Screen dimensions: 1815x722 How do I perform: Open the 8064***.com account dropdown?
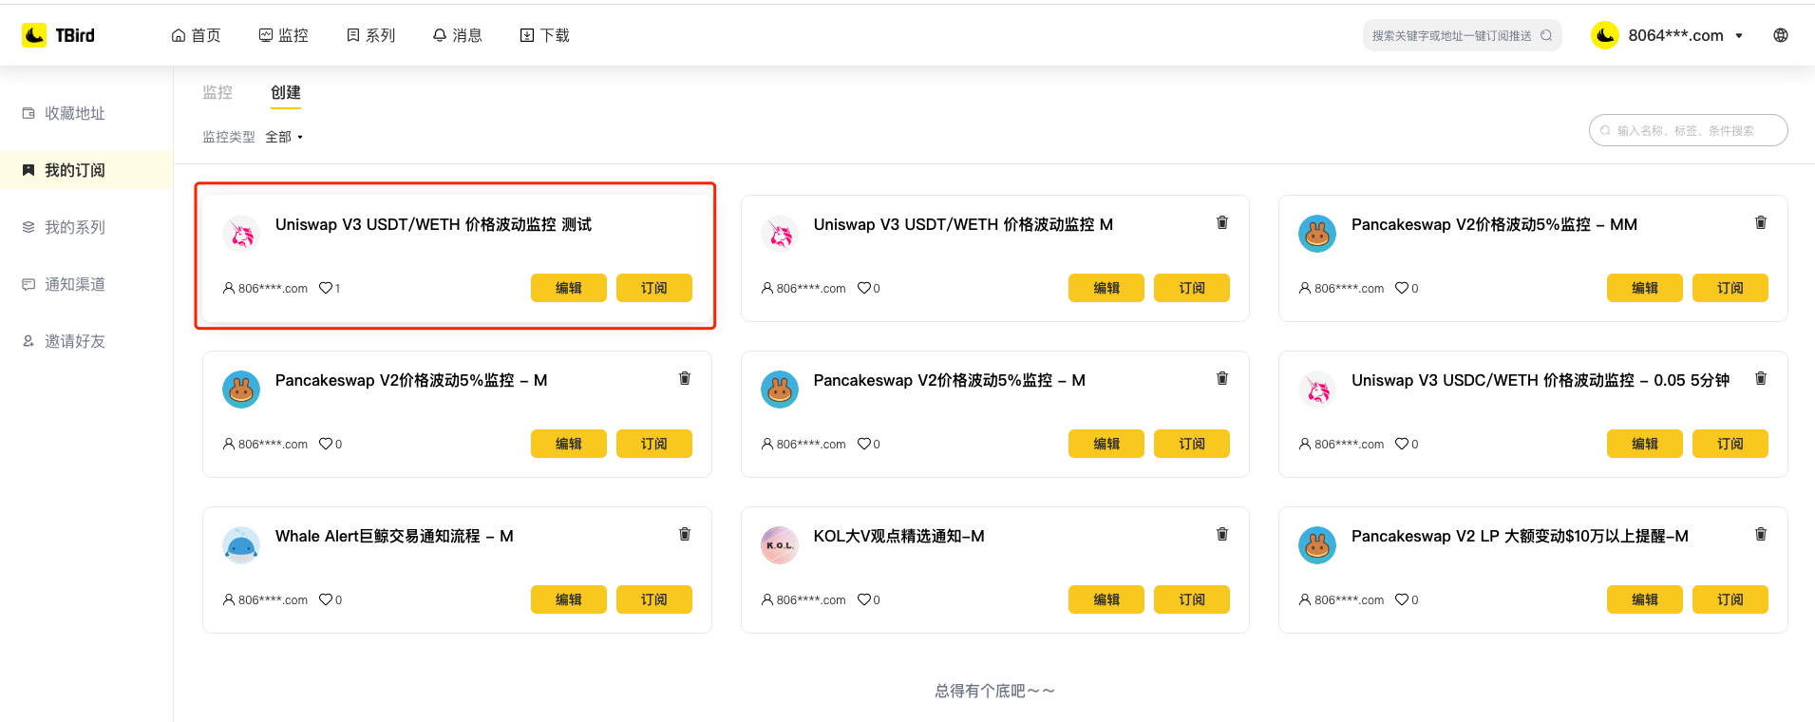[x=1675, y=35]
